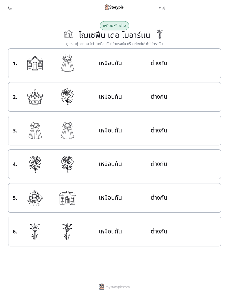Screen dimensions: 229x296
Task: Click the dress icon in row 1
Action: click(x=67, y=63)
